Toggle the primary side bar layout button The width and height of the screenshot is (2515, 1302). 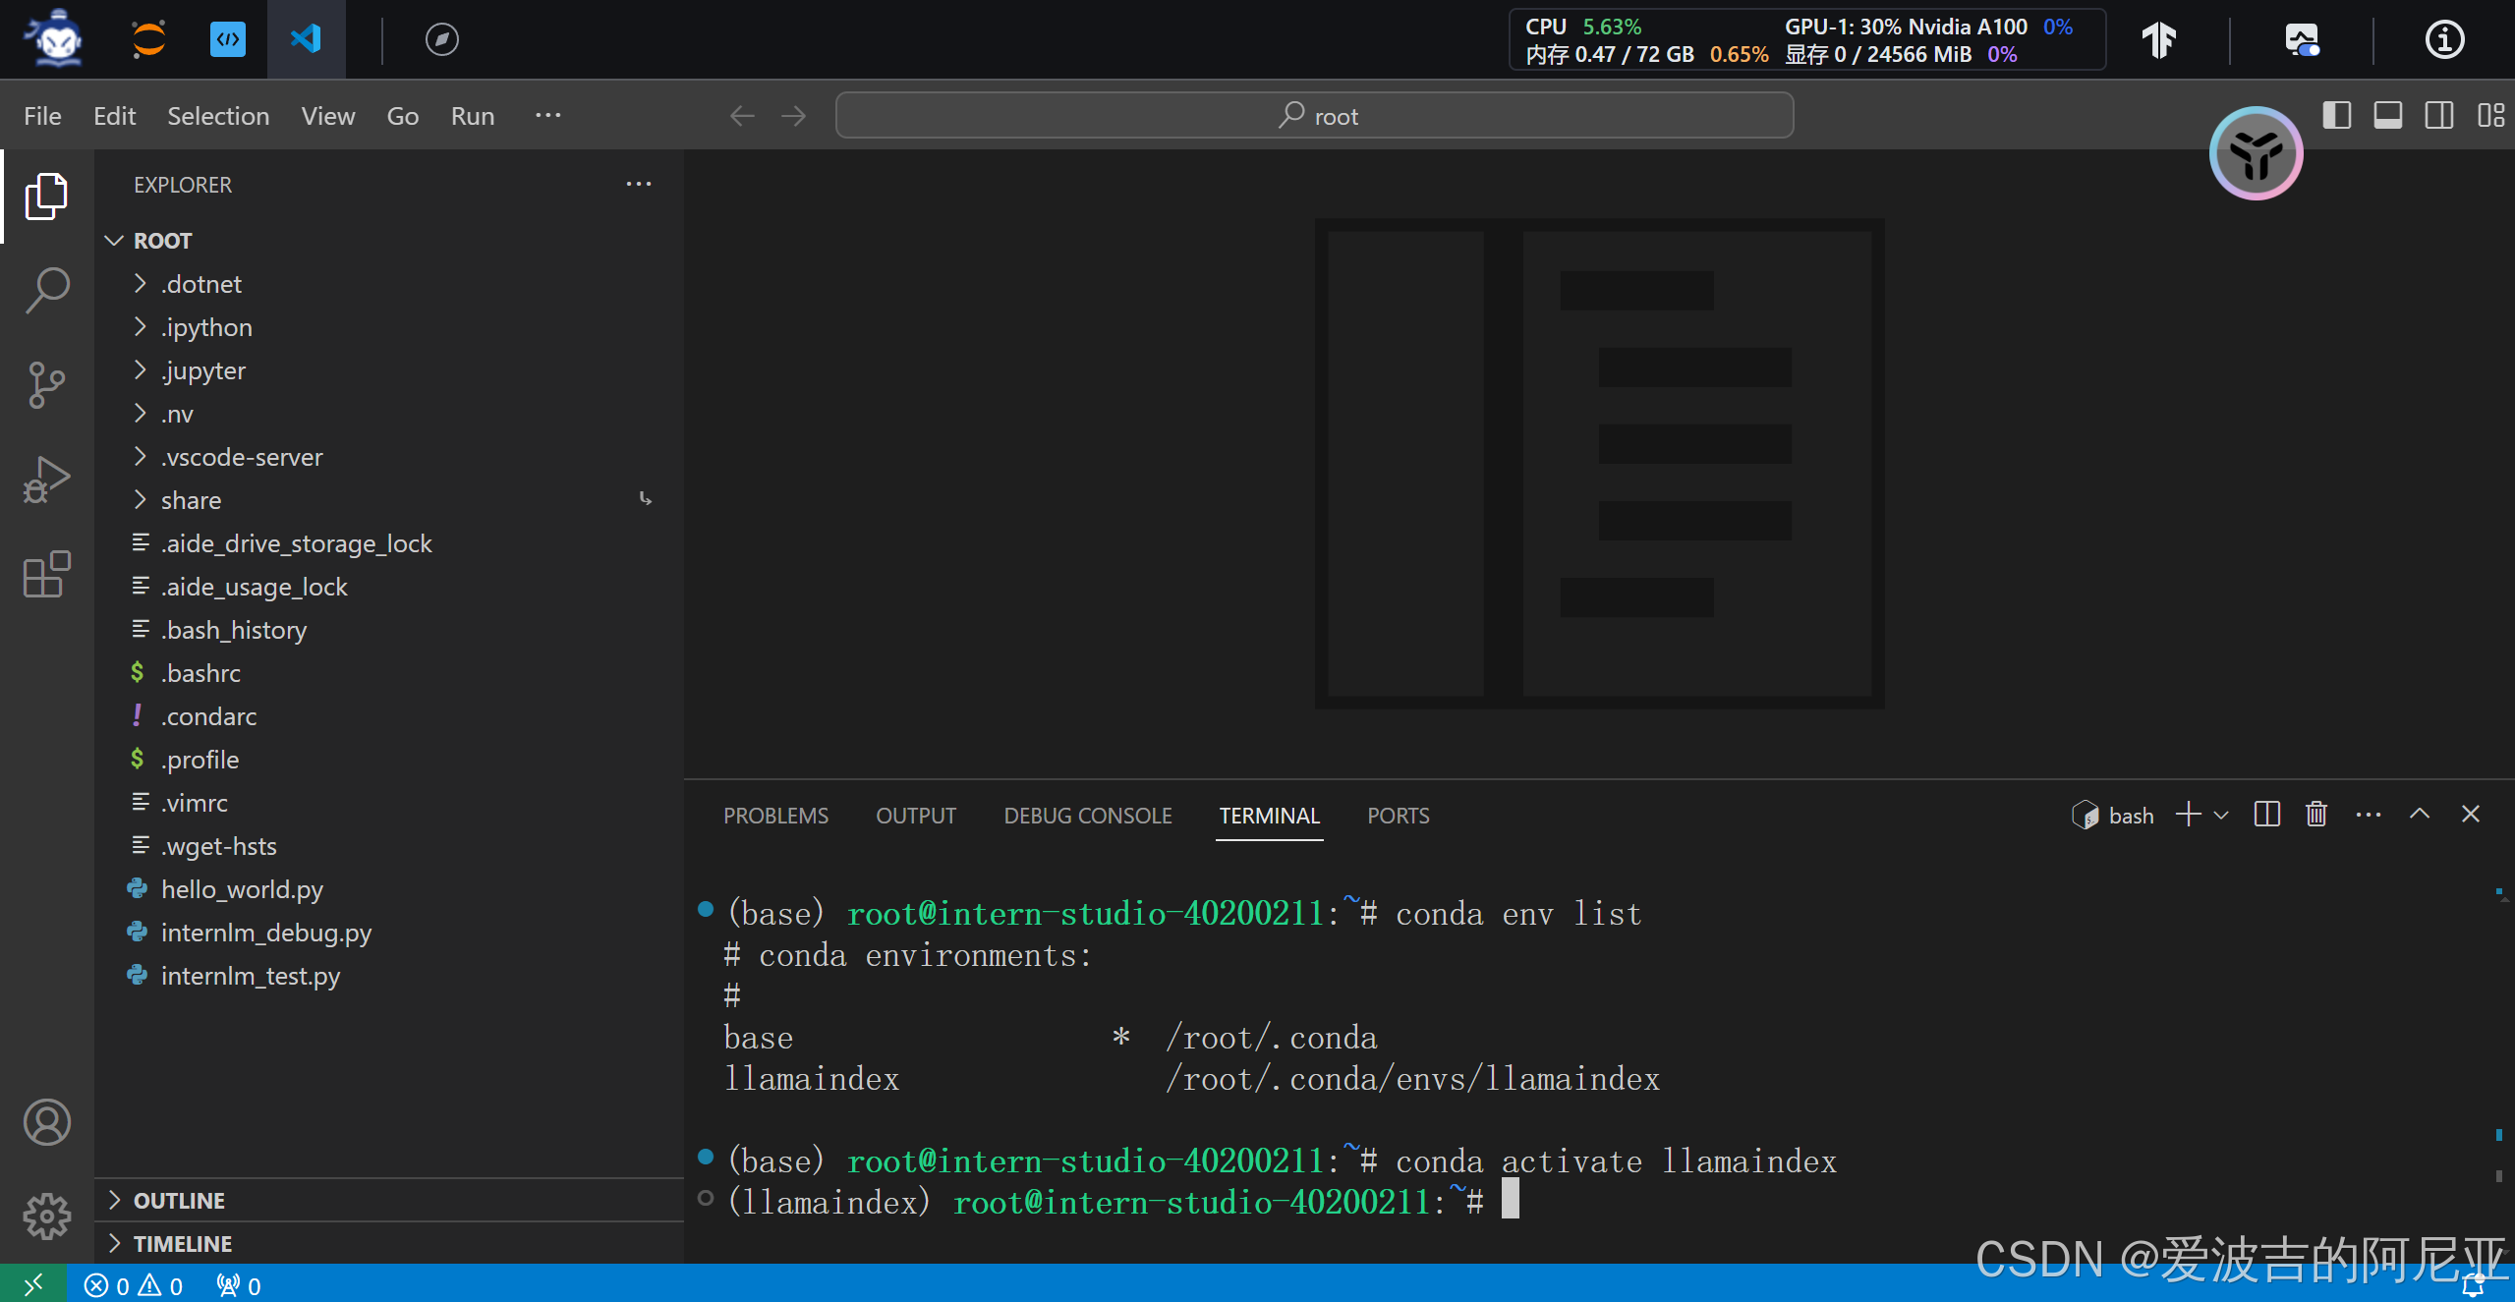[2336, 116]
